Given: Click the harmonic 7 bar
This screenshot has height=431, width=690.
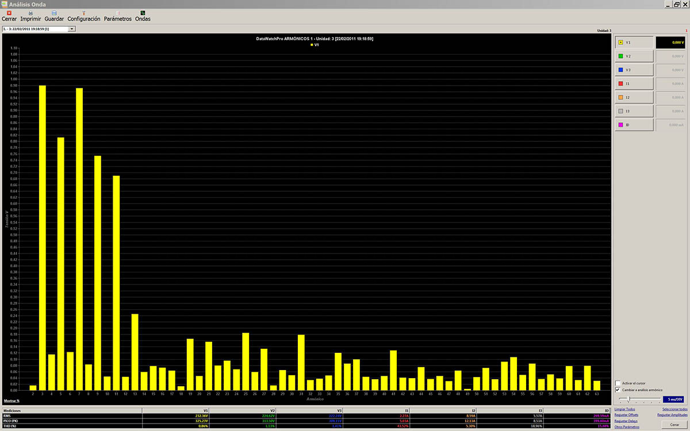Looking at the screenshot, I should (x=79, y=239).
